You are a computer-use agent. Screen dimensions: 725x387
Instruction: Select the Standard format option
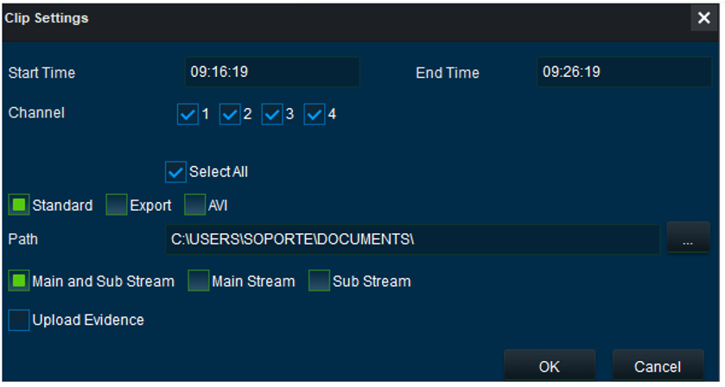(x=19, y=206)
